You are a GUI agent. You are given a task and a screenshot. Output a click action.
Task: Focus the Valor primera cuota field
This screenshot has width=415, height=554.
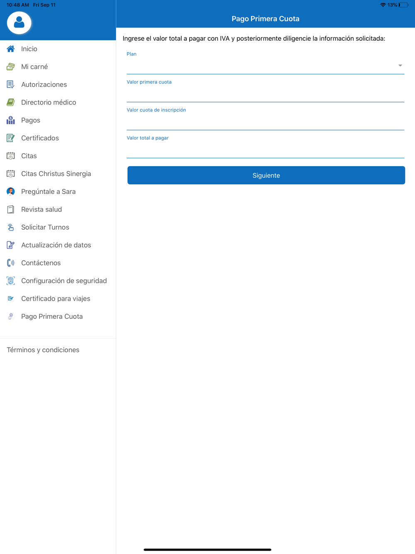pos(265,94)
